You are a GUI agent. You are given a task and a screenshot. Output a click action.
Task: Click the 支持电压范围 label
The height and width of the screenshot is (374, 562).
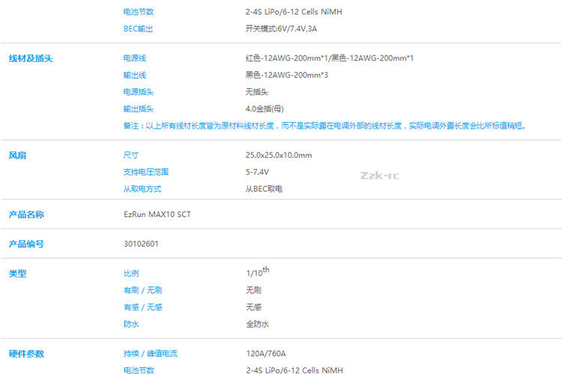coord(145,172)
